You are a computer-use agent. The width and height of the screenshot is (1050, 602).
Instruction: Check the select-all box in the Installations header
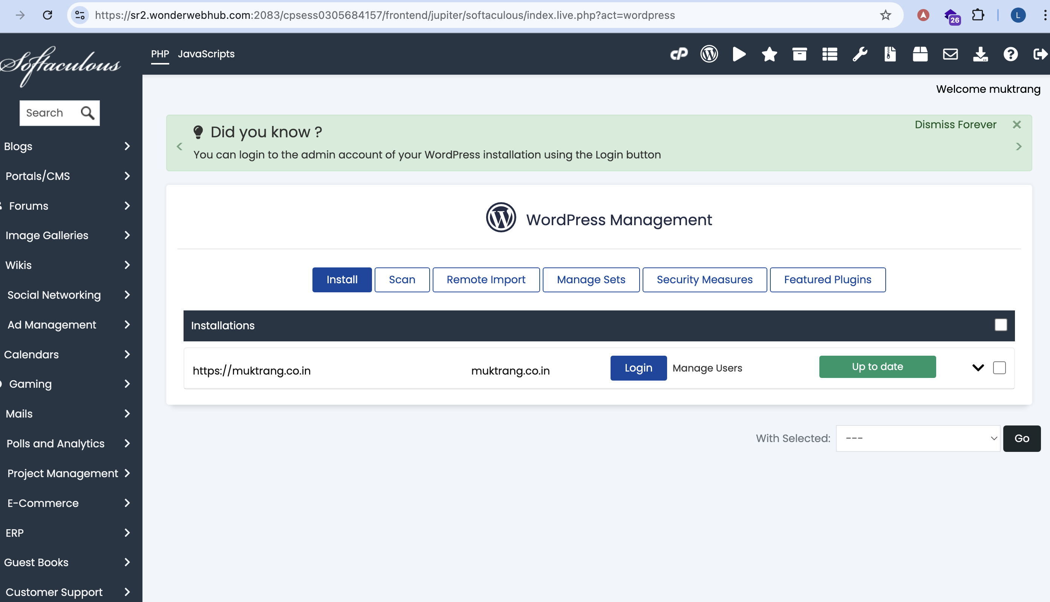(x=1000, y=325)
